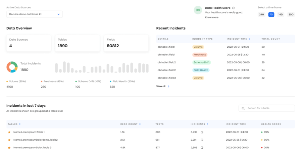The height and width of the screenshot is (151, 302).
Task: Click the Total Count column header
Action: [x=270, y=39]
